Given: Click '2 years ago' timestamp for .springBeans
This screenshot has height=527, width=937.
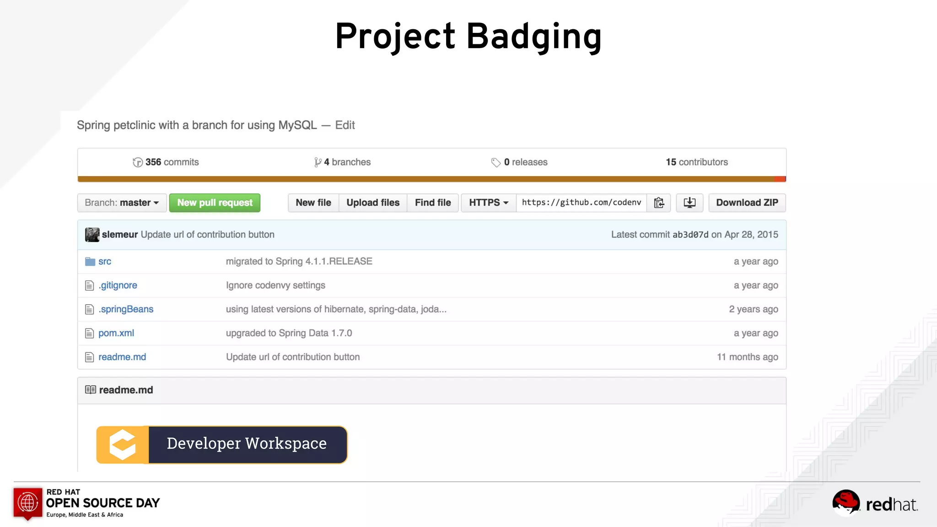Looking at the screenshot, I should [754, 309].
